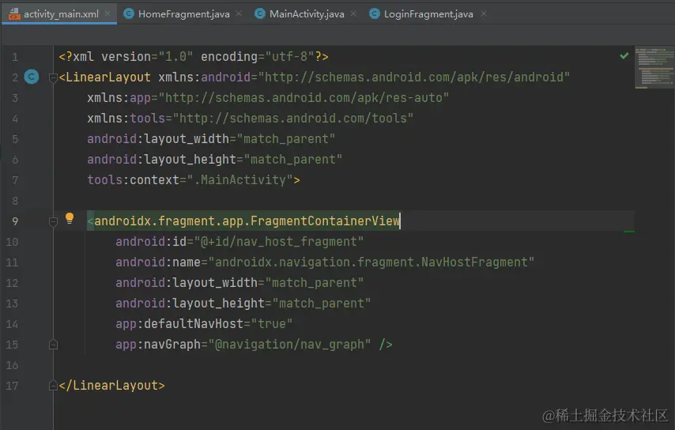
Task: Click the code minimap preview thumbnail
Action: (654, 67)
